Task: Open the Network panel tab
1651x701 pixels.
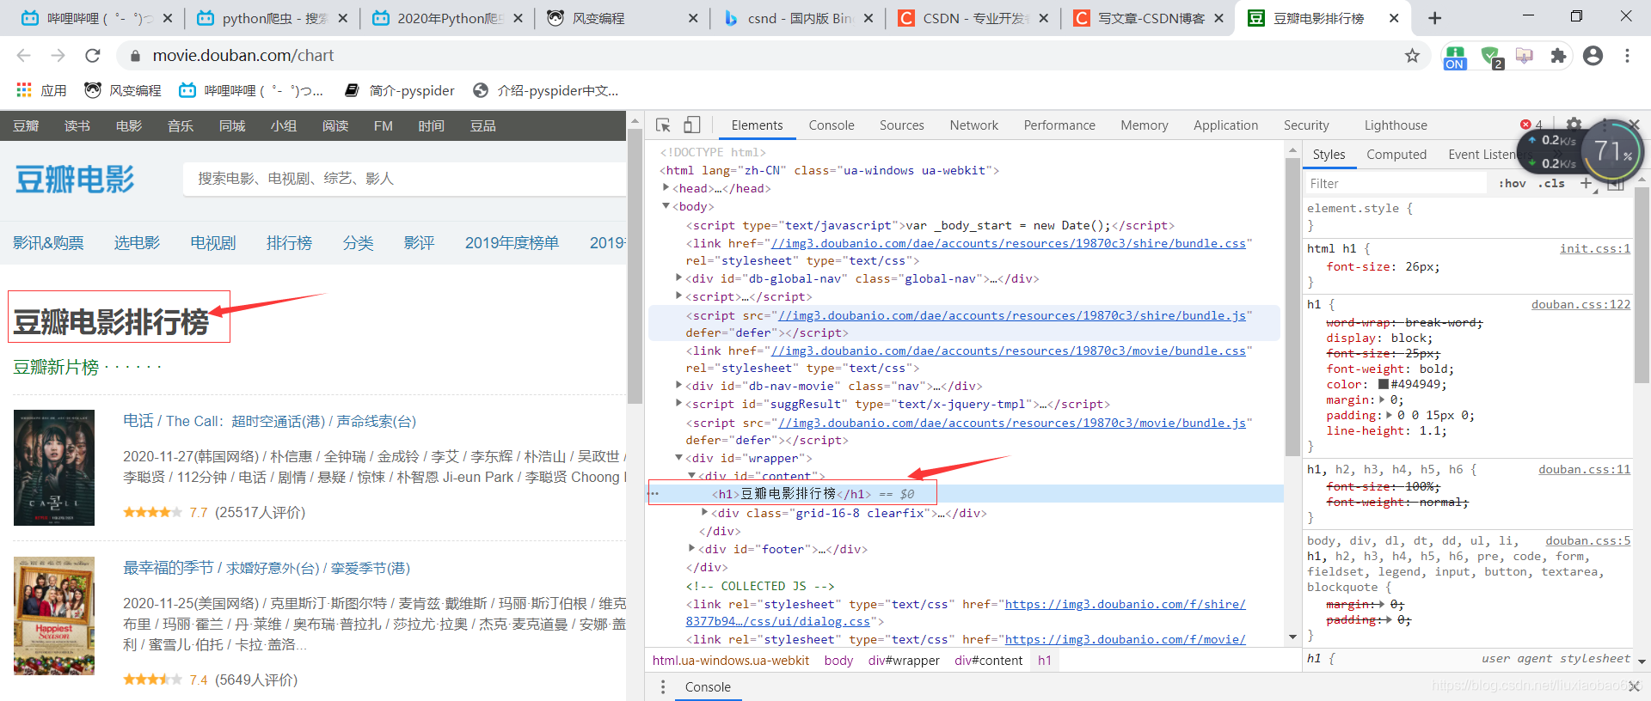Action: [x=974, y=125]
